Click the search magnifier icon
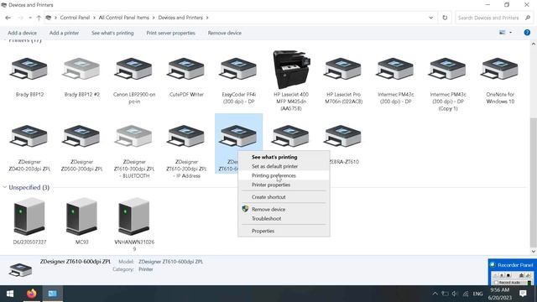Screen dimensions: 537x302 (528, 18)
